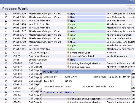135x103 pixels.
Task: Click the aging date 1/5/06 11:40 AM
Action: click(x=119, y=77)
